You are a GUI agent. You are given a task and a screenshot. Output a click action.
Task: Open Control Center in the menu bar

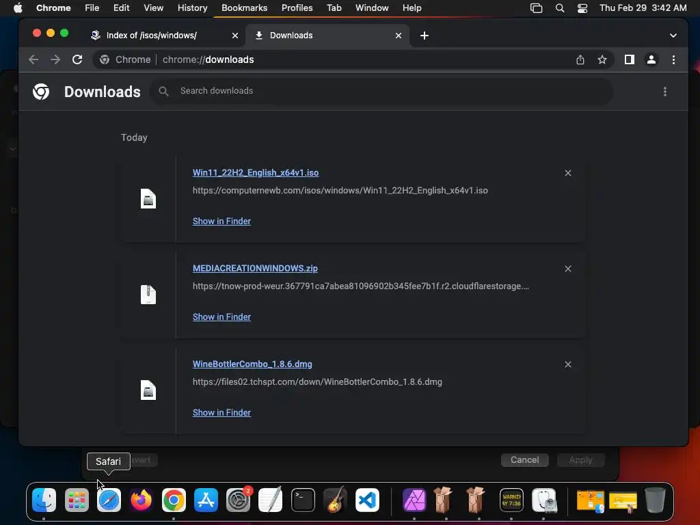tap(582, 8)
